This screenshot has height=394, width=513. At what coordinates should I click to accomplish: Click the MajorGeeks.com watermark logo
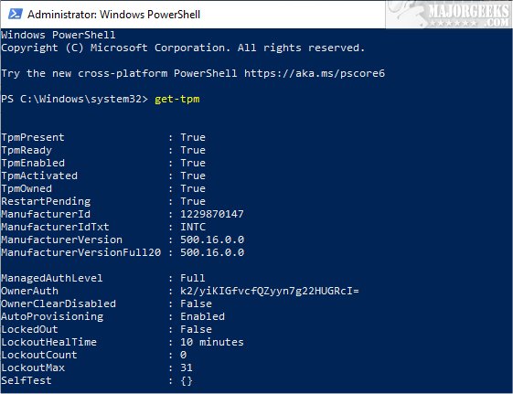449,14
